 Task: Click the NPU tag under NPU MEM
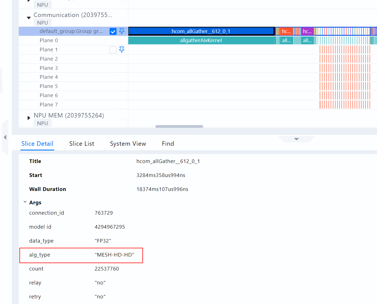(x=42, y=123)
